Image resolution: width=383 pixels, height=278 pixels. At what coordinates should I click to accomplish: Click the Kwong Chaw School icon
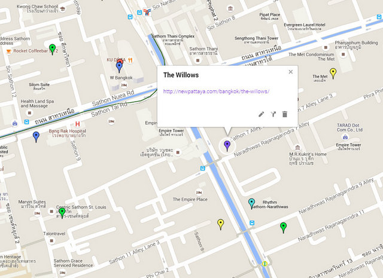point(63,9)
